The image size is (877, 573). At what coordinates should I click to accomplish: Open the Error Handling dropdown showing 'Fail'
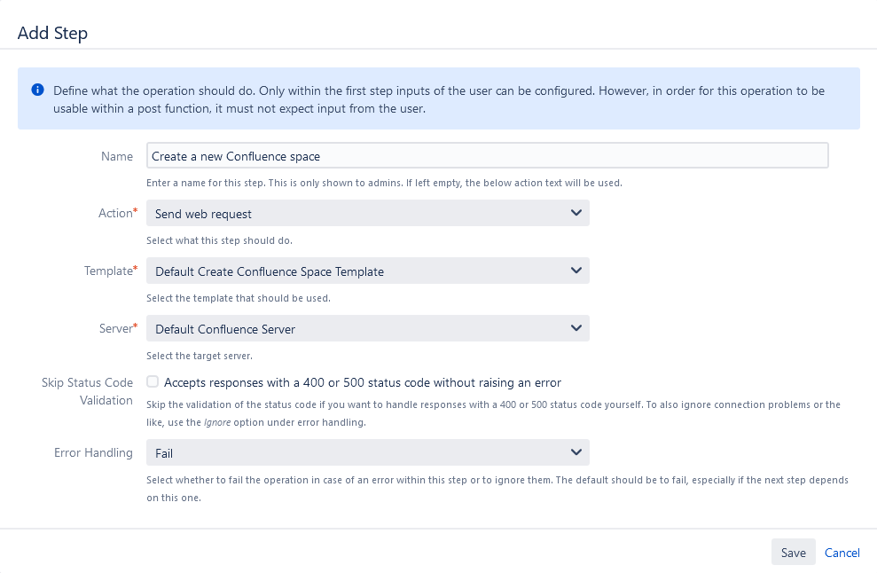coord(355,452)
